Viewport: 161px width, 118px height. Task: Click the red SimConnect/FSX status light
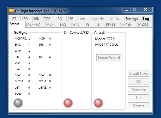click(68, 103)
